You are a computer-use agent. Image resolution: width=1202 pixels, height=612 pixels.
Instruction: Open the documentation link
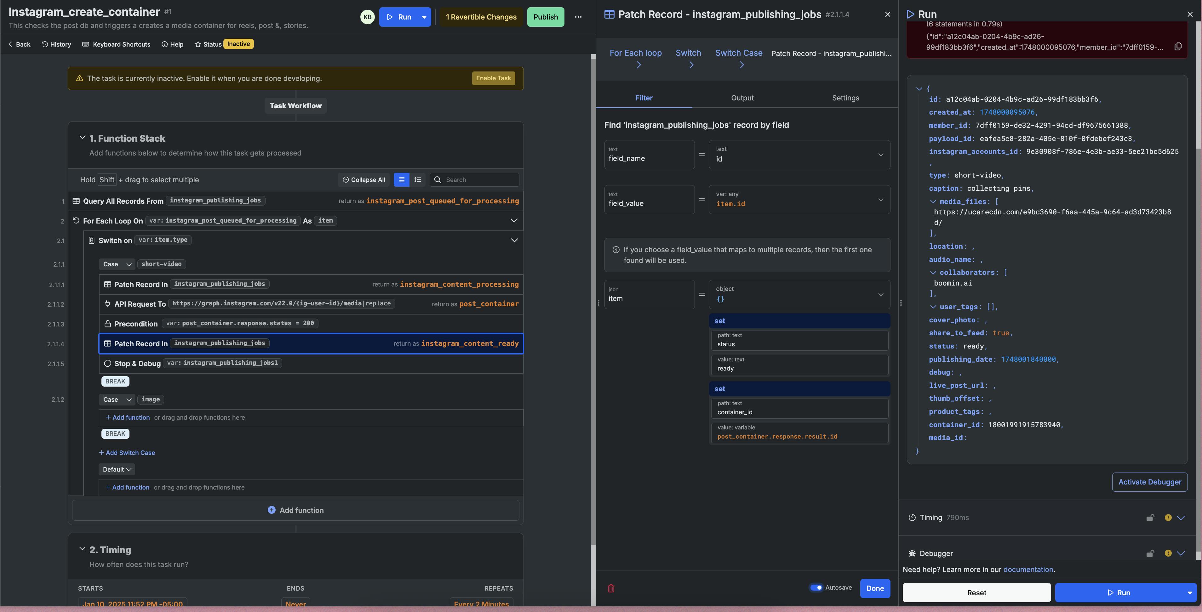point(1028,569)
